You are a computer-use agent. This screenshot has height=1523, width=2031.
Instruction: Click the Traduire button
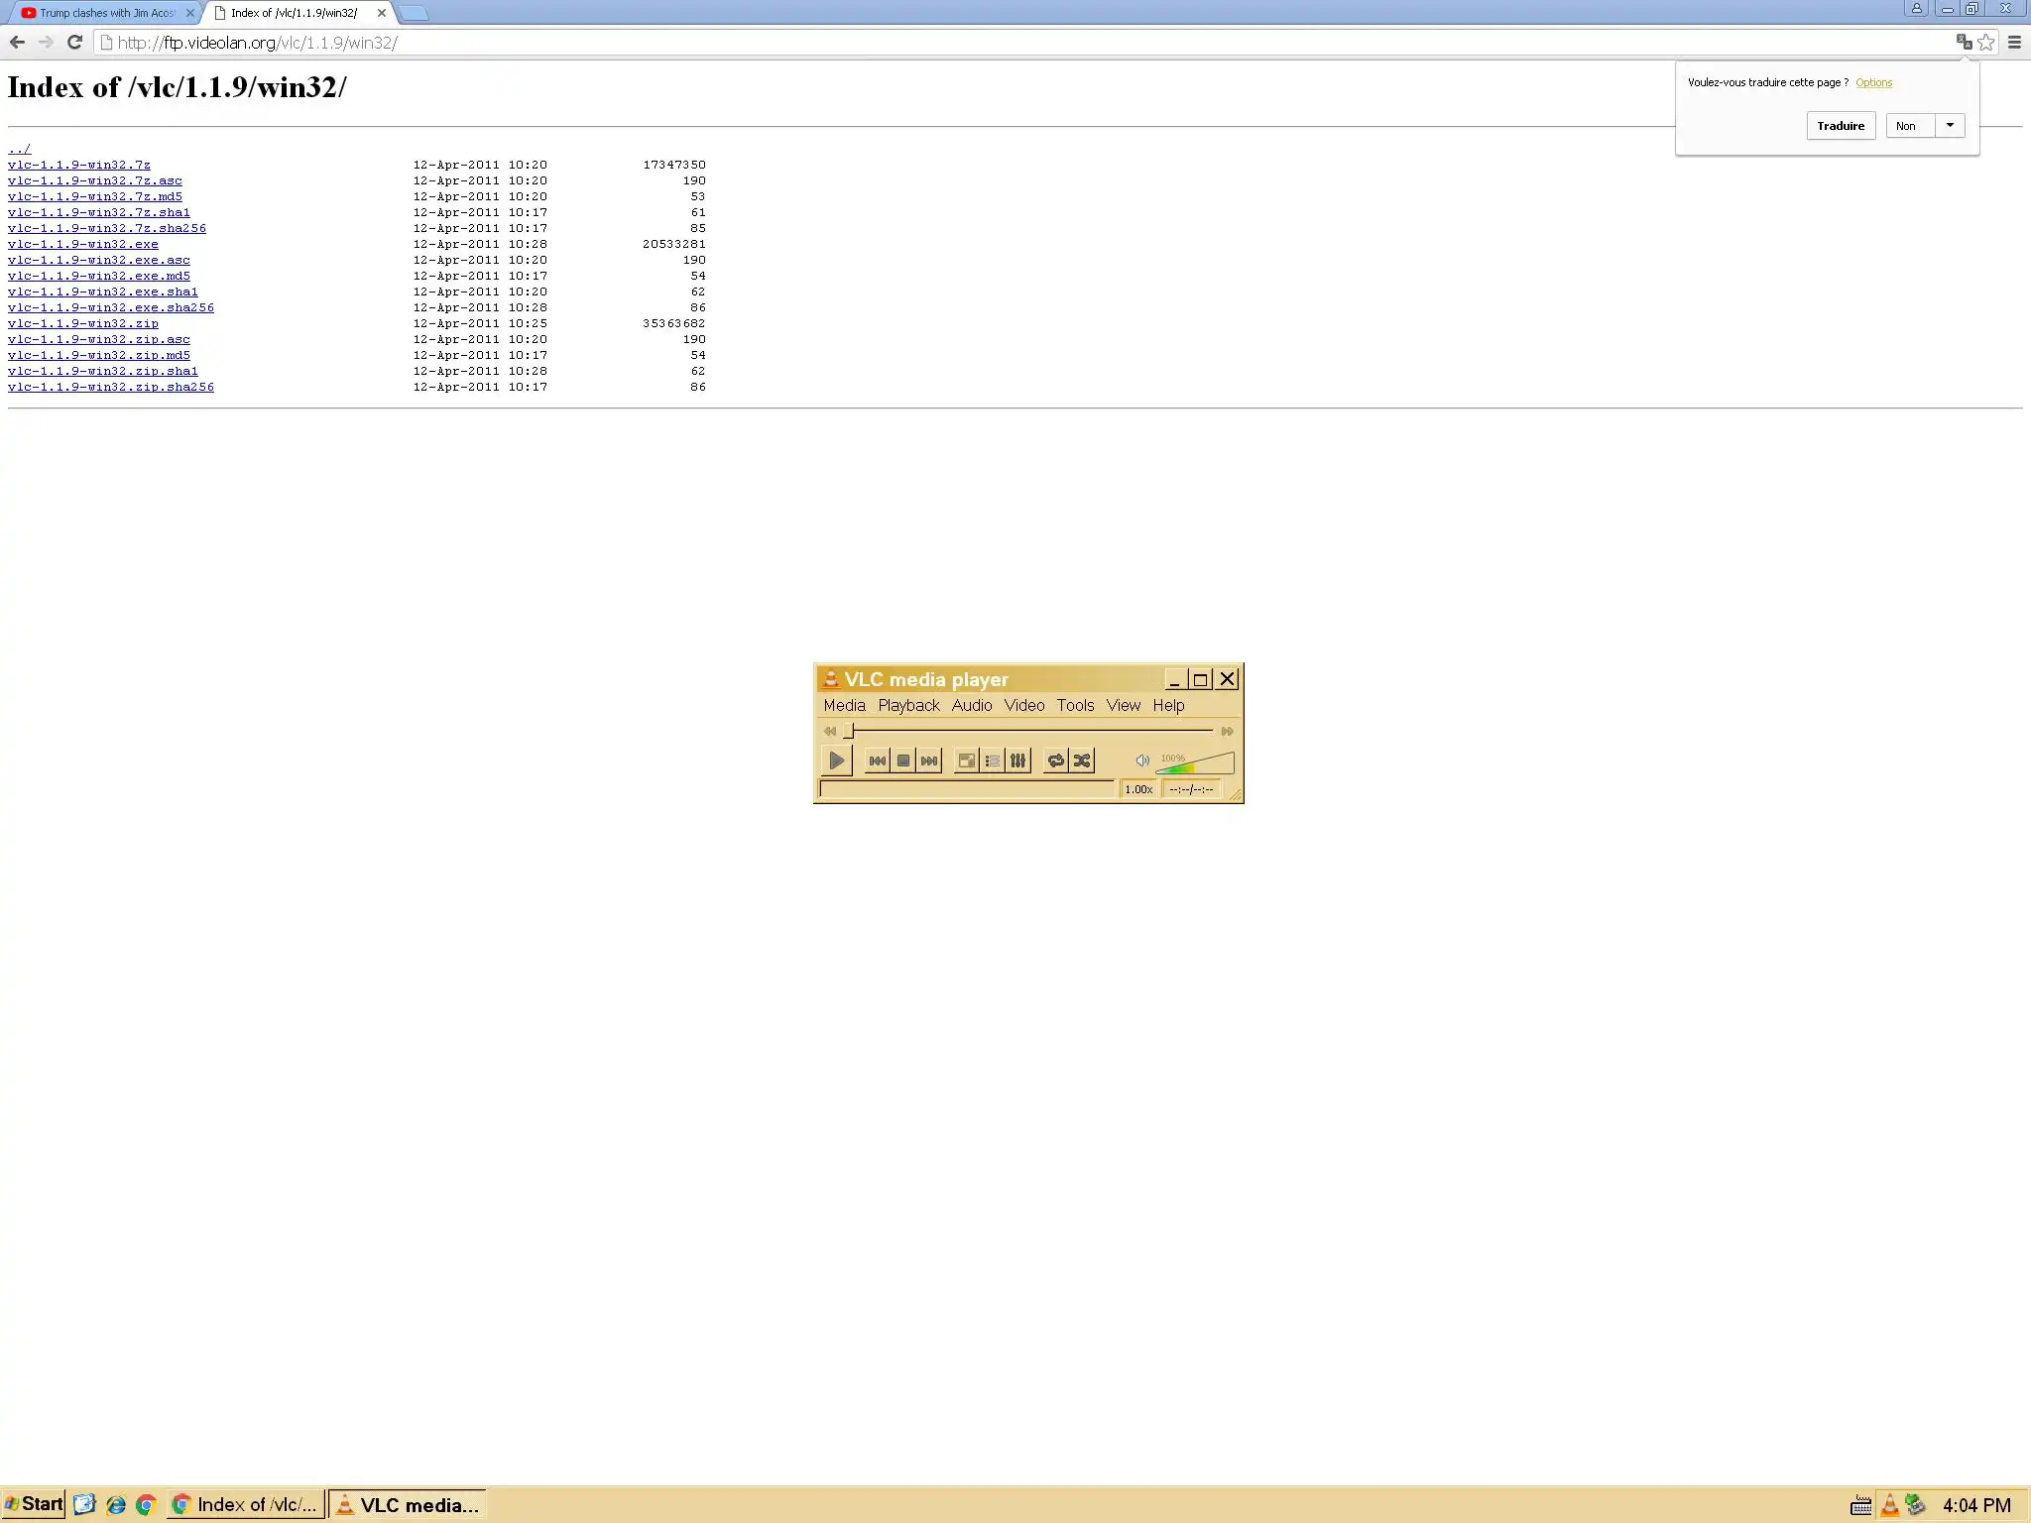click(x=1841, y=125)
